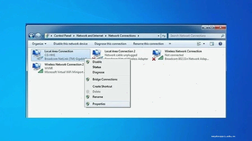Click Disable this network device

click(71, 44)
